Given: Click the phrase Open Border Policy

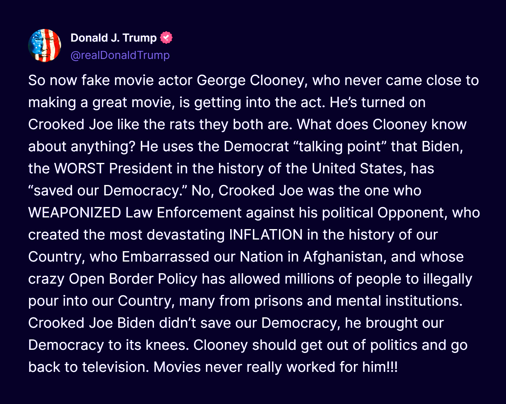Looking at the screenshot, I should pyautogui.click(x=133, y=279).
